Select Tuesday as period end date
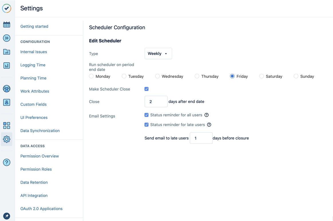 [x=124, y=76]
